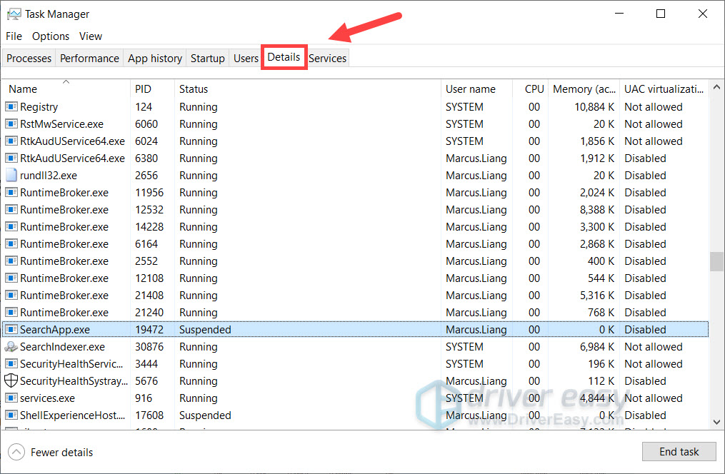Sort by User name column header
The width and height of the screenshot is (725, 474).
[471, 89]
